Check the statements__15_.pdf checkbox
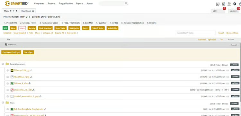The height and width of the screenshot is (116, 241). pyautogui.click(x=7, y=90)
